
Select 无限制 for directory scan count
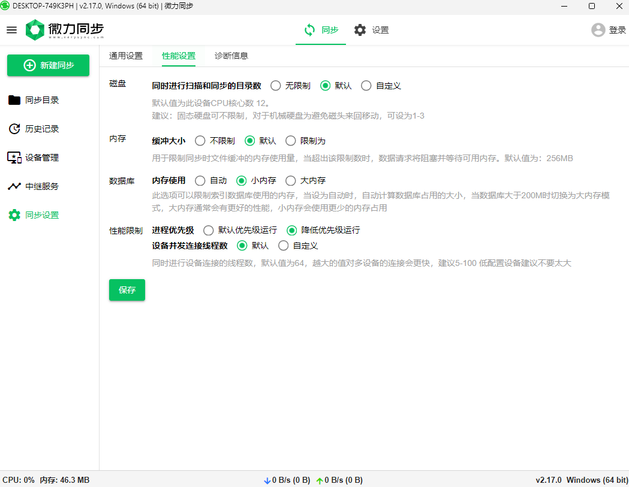click(276, 86)
